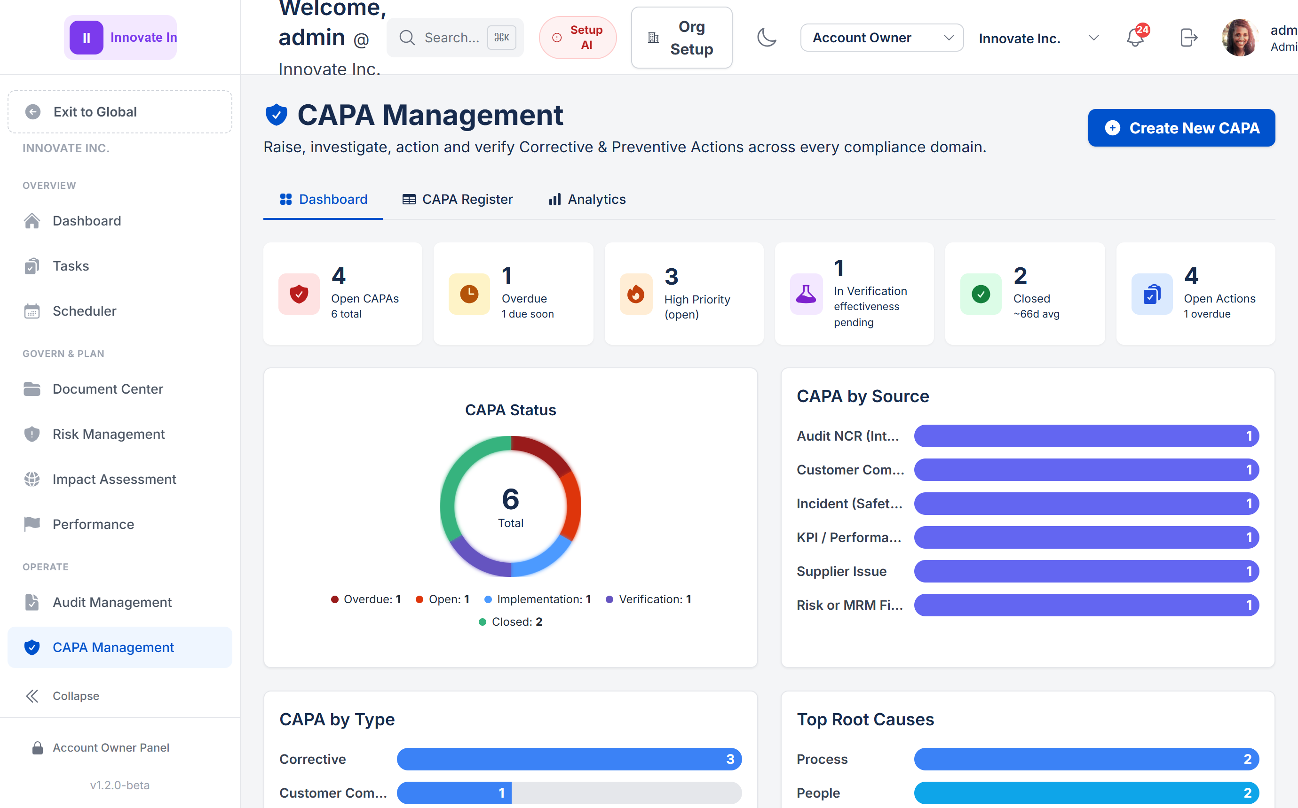Click Create New CAPA button
The width and height of the screenshot is (1298, 808).
tap(1181, 128)
